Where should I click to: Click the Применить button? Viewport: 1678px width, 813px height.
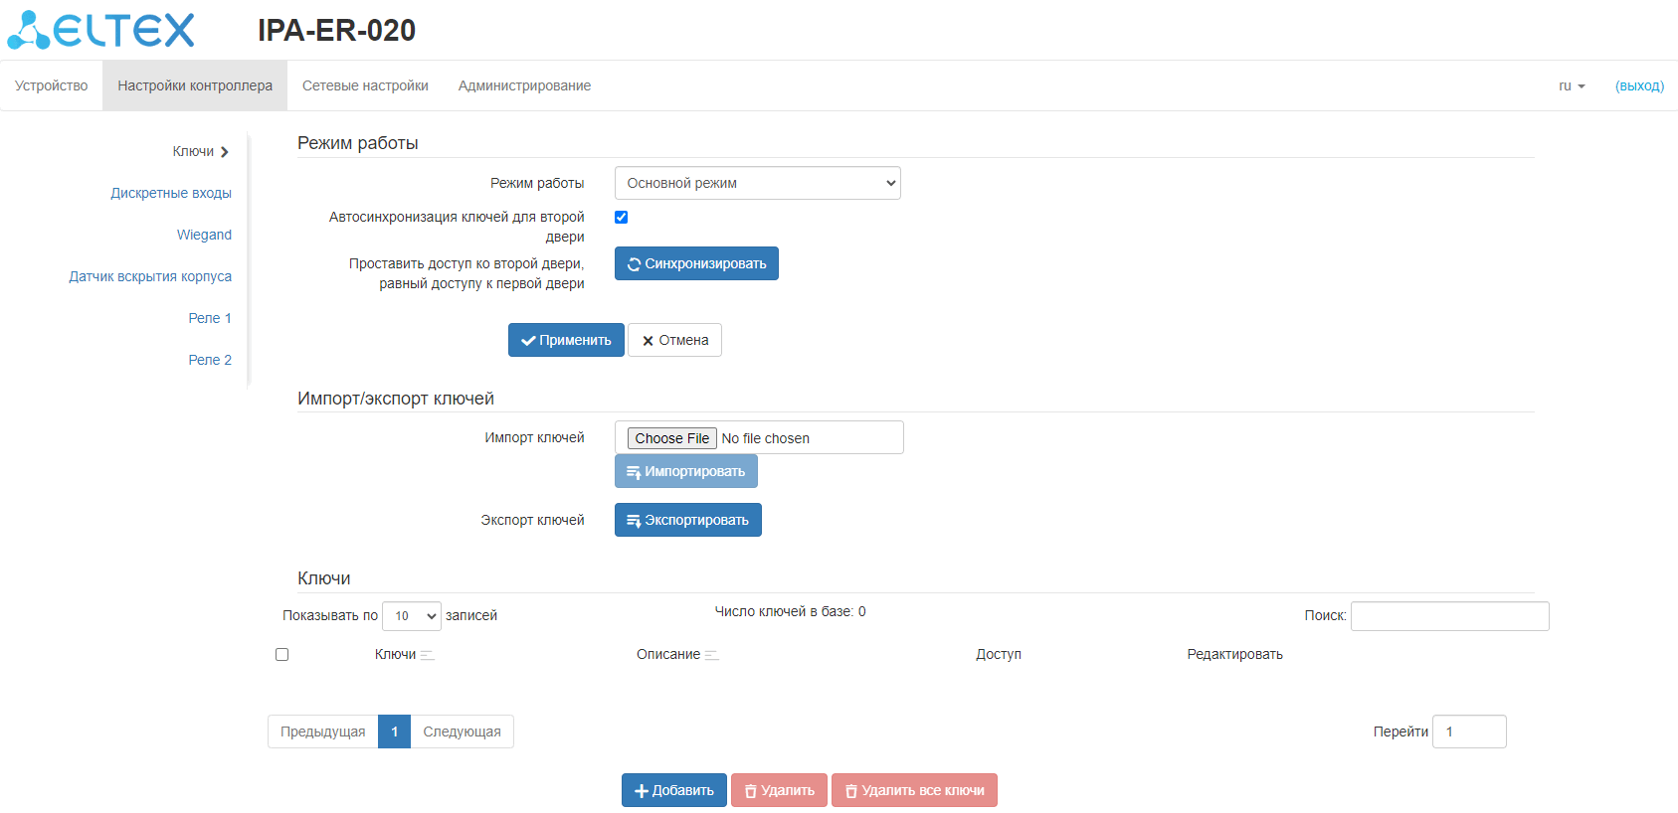coord(566,340)
